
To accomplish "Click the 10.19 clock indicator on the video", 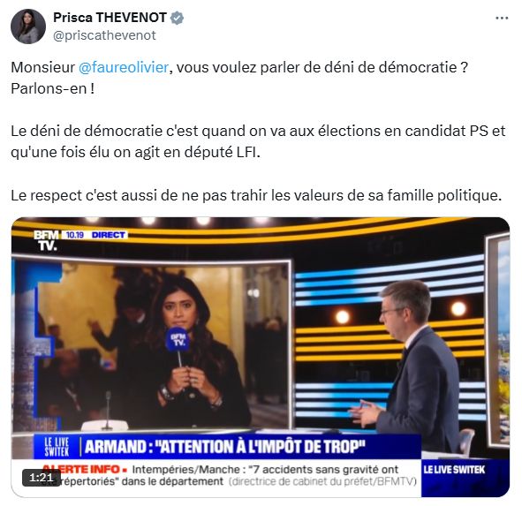I will point(75,235).
